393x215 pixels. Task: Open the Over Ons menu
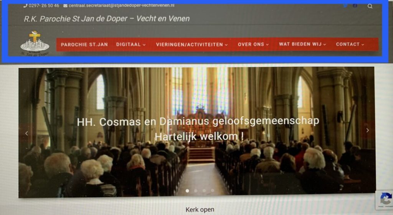(253, 44)
